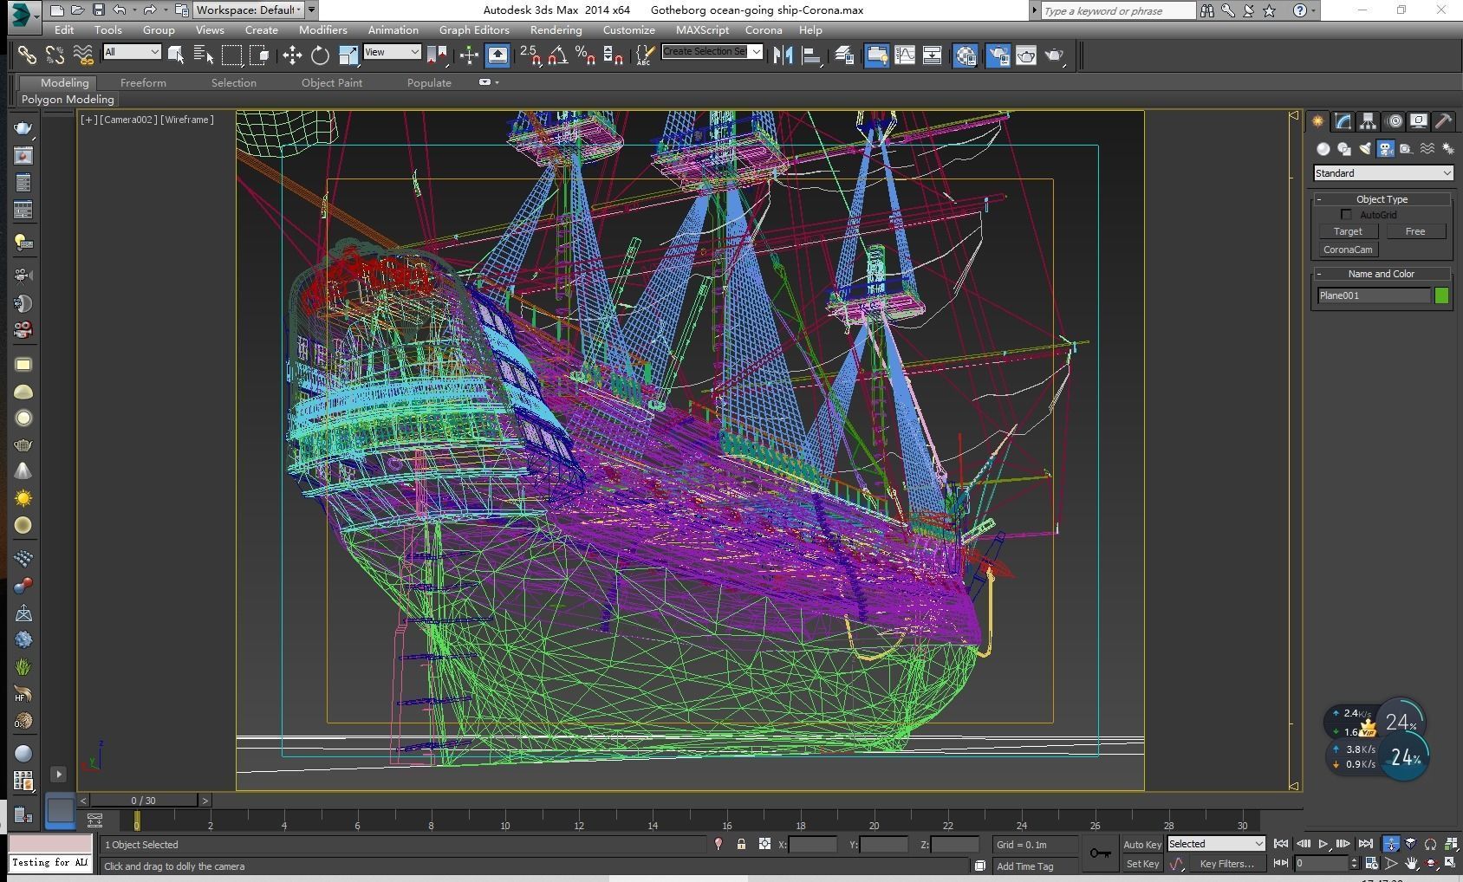Click the Pan View hand icon
This screenshot has height=882, width=1463.
(1411, 863)
